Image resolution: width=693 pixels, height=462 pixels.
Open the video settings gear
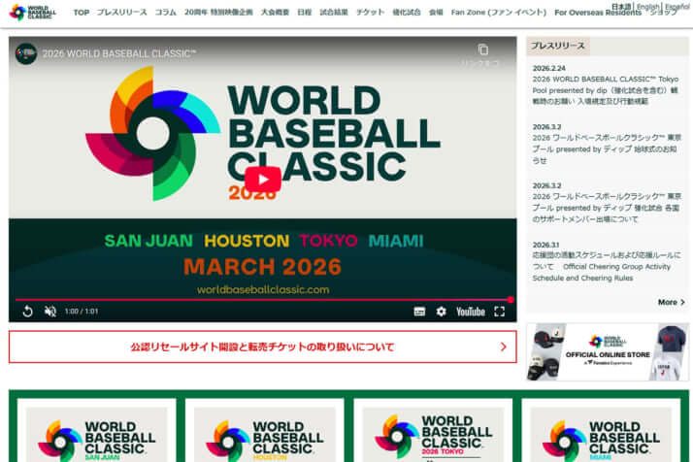441,312
